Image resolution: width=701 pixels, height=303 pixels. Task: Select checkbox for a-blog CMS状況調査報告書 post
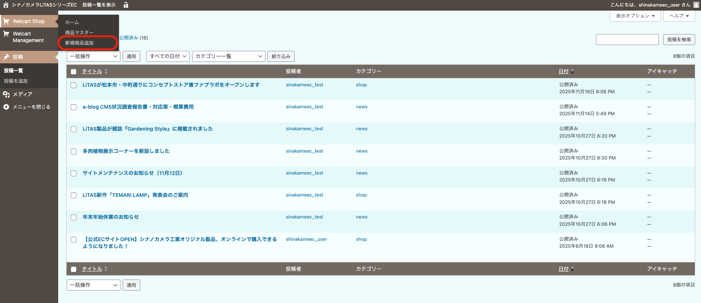tap(74, 107)
